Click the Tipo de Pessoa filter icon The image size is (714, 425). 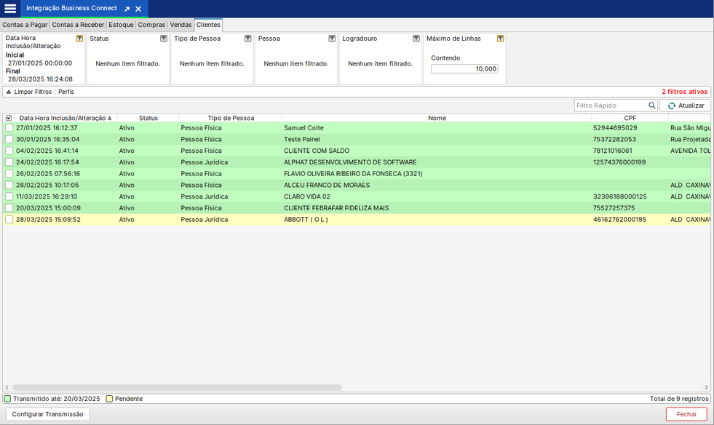coord(247,39)
